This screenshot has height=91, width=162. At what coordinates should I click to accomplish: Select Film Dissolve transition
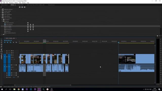(9, 30)
